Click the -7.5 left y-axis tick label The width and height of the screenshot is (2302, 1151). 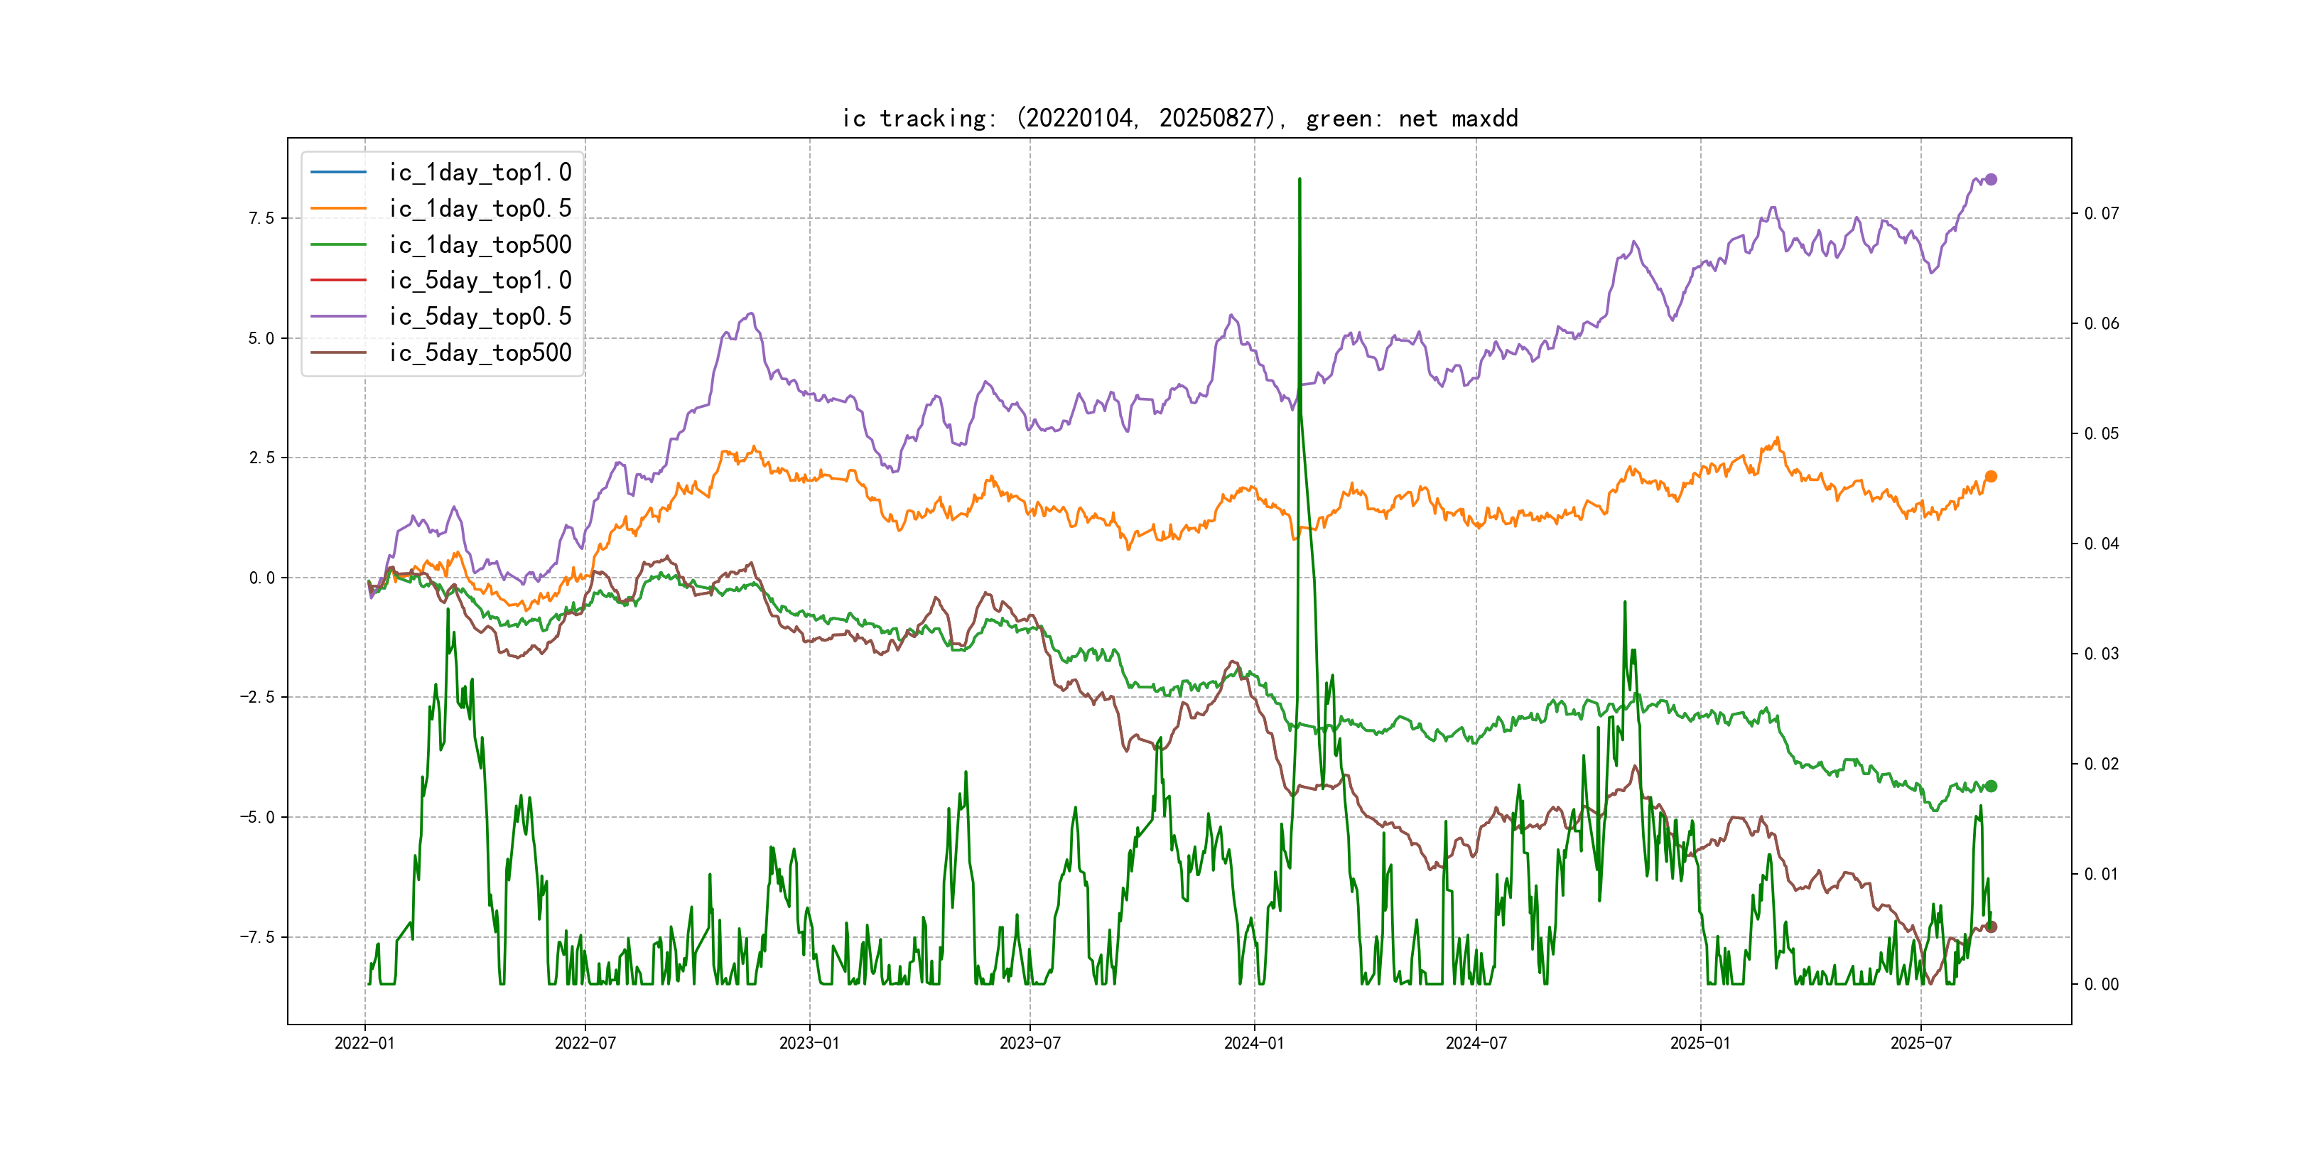pos(256,936)
